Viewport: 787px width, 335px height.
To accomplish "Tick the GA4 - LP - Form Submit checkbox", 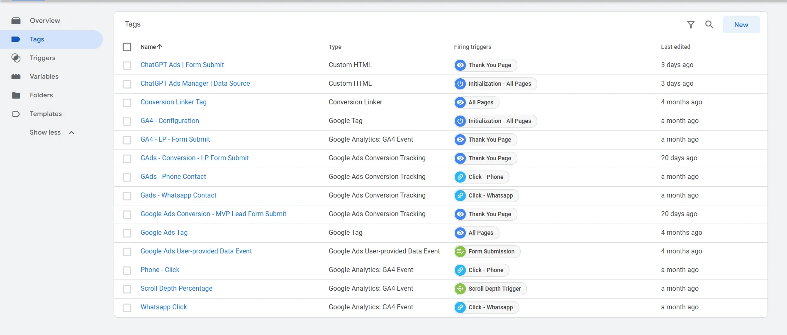I will 127,140.
